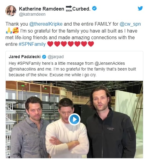Click the @jarpad handle
This screenshot has width=149, height=160.
click(x=56, y=57)
